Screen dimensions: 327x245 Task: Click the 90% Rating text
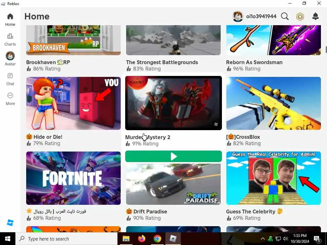(x=147, y=218)
